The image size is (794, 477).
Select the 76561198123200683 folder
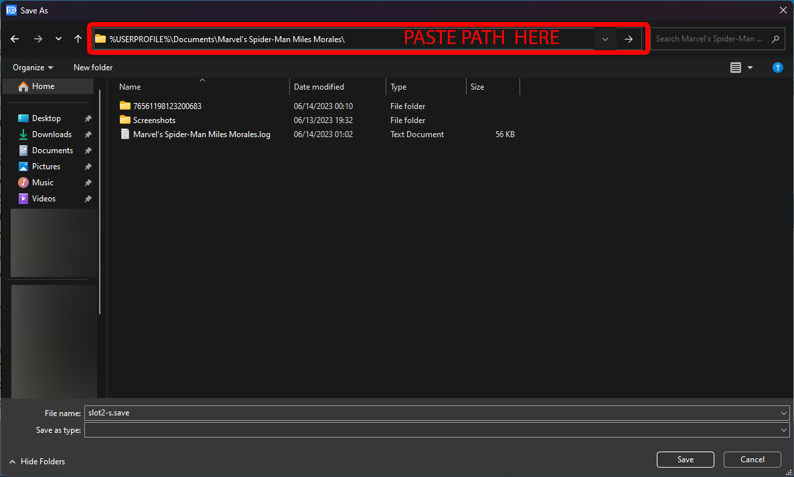(x=167, y=106)
